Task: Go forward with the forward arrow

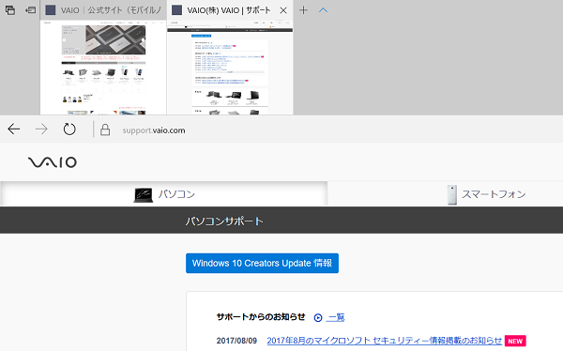Action: pyautogui.click(x=41, y=129)
